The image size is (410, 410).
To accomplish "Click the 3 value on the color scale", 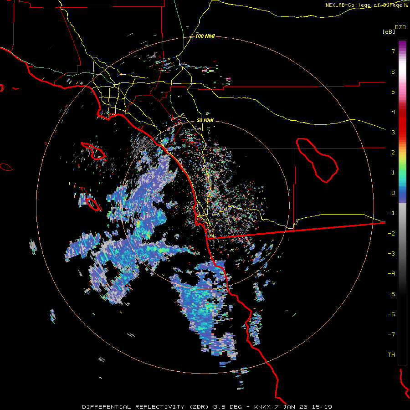I will (393, 132).
